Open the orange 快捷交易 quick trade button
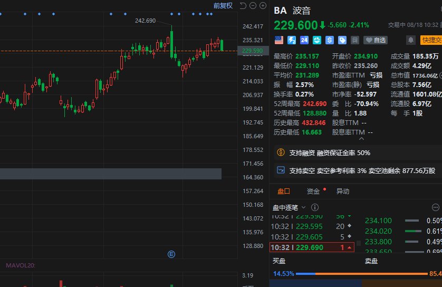 pos(431,40)
